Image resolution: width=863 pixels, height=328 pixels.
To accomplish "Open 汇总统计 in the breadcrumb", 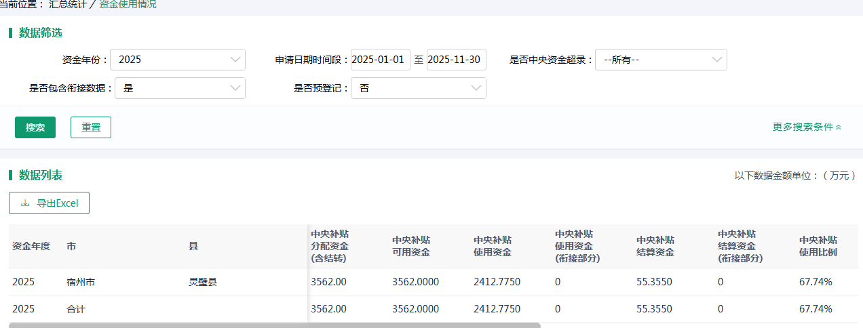I will click(68, 4).
